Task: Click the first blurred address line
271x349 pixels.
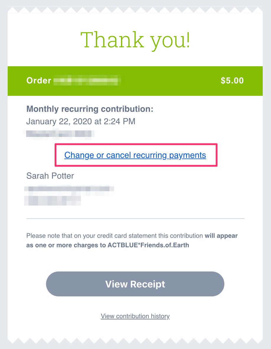Action: coord(69,189)
